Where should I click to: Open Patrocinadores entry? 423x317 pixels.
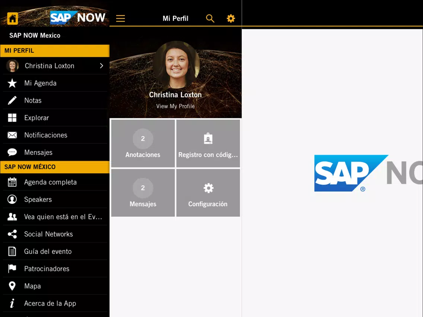click(55, 269)
